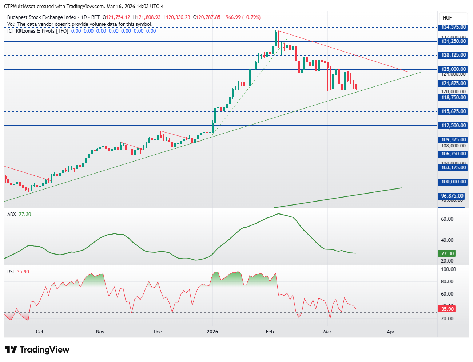Viewport: 473px width, 362px height.
Task: Click the ICT Killzones & Pivots indicator label
Action: (38, 31)
